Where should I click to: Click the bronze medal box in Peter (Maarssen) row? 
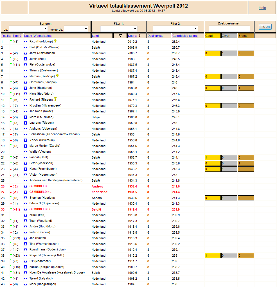coord(246,163)
